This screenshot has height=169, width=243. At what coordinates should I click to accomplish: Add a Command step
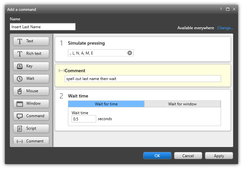(x=31, y=116)
